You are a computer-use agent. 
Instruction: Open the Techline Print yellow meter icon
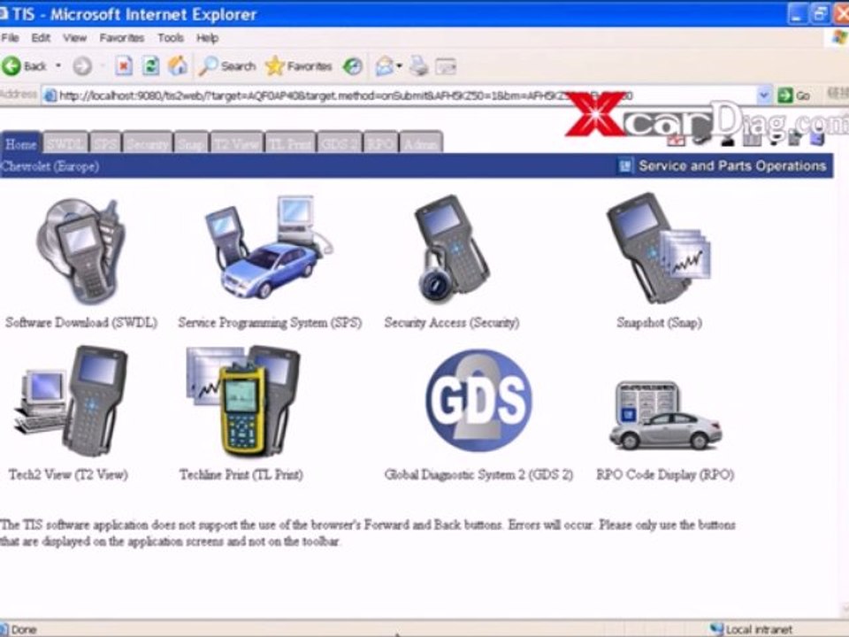(x=242, y=401)
